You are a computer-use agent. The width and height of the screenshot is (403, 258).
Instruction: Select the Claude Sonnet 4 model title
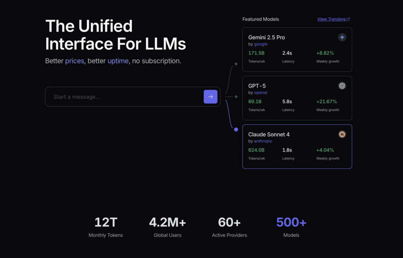269,134
